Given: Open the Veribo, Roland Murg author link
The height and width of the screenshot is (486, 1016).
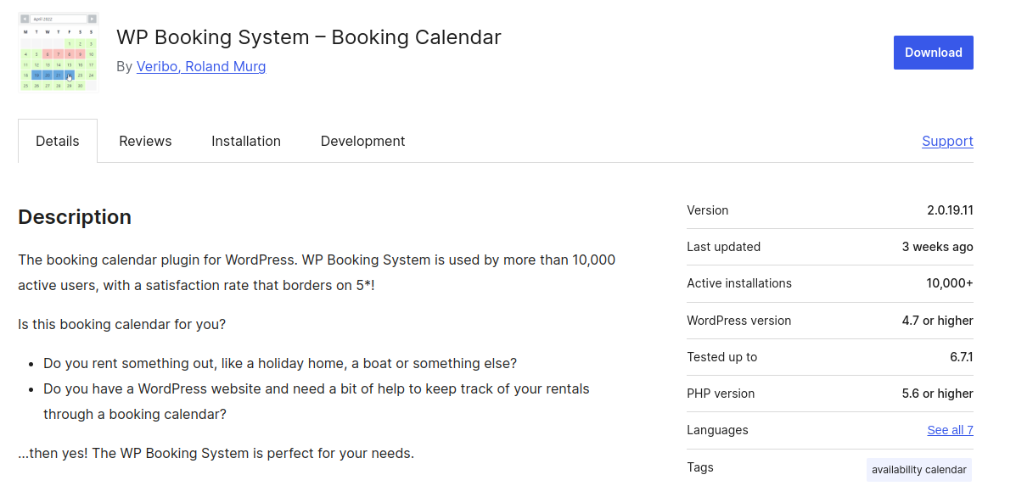Looking at the screenshot, I should tap(201, 66).
